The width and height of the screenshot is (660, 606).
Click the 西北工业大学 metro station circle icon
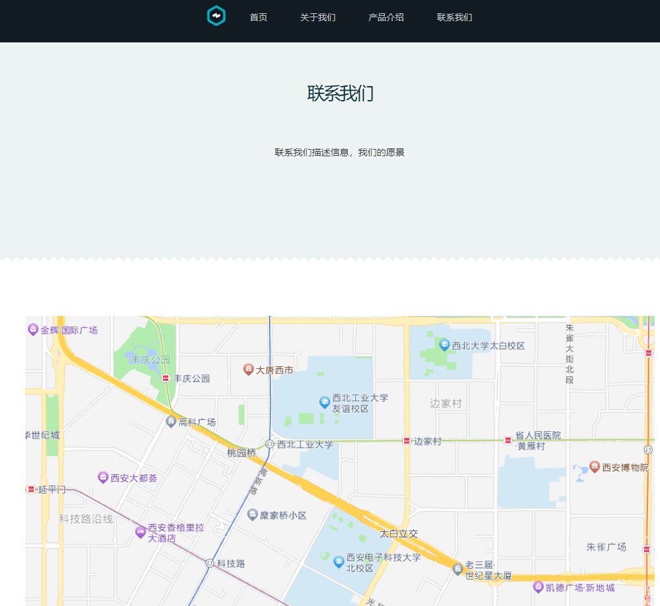[x=270, y=444]
